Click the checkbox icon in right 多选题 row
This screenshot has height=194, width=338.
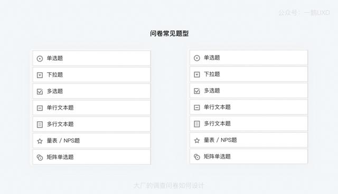click(197, 91)
